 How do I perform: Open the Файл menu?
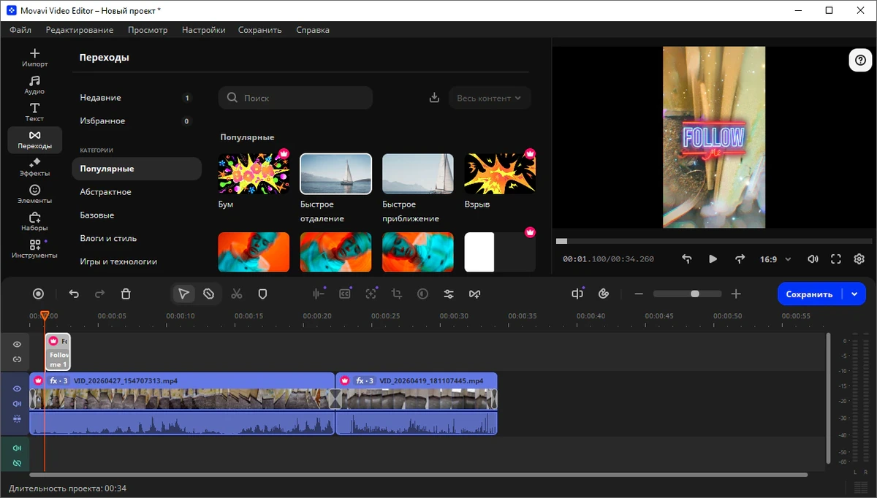coord(20,30)
